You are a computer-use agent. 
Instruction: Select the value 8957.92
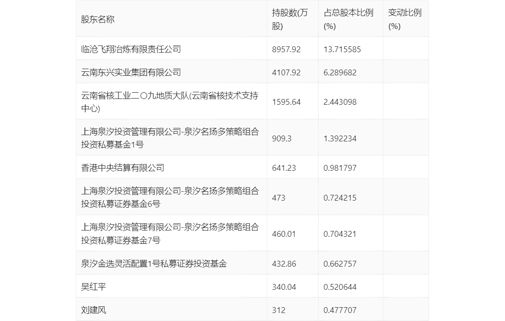pyautogui.click(x=286, y=49)
